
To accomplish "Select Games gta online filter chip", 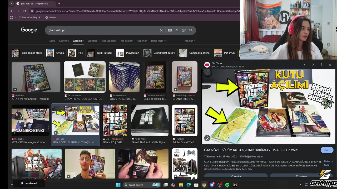I will pos(195,53).
